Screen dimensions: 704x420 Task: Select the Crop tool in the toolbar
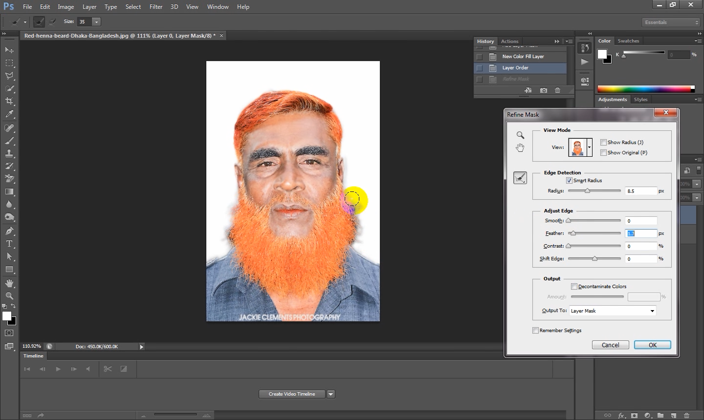[x=9, y=101]
